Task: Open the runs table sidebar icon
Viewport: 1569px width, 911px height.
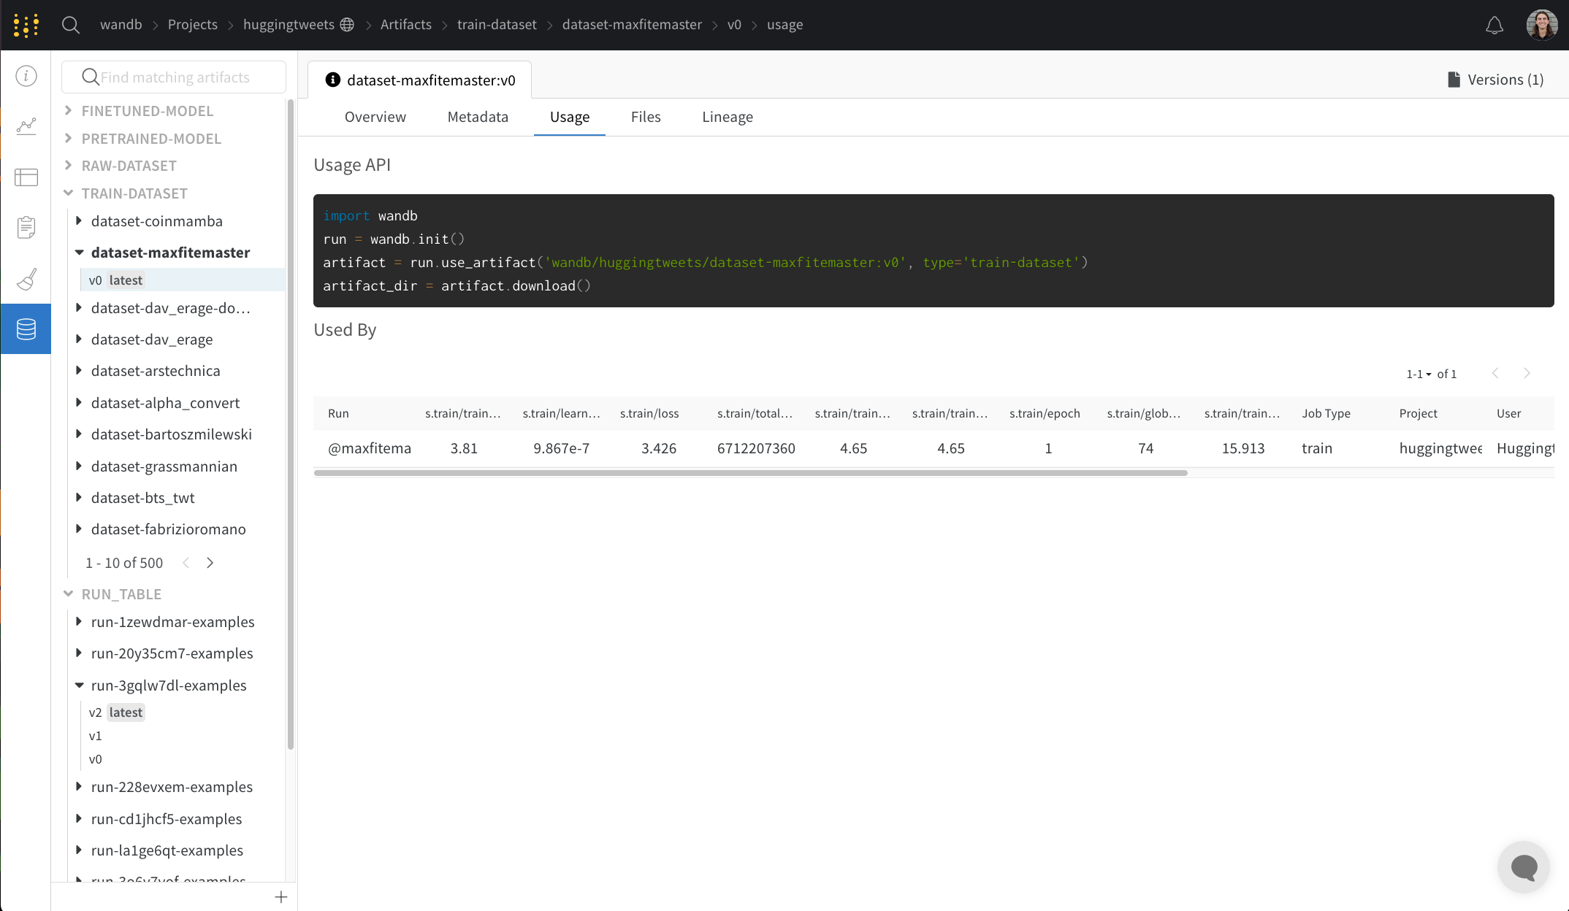Action: pos(26,177)
